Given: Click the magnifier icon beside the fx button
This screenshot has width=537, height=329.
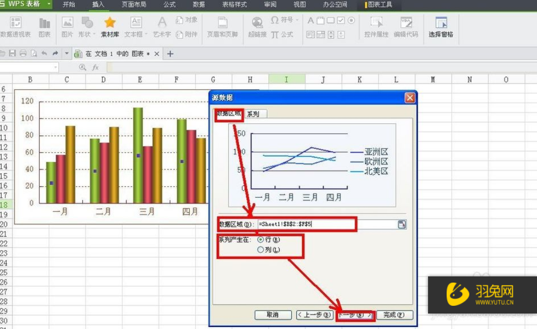Looking at the screenshot, I should pyautogui.click(x=82, y=67).
